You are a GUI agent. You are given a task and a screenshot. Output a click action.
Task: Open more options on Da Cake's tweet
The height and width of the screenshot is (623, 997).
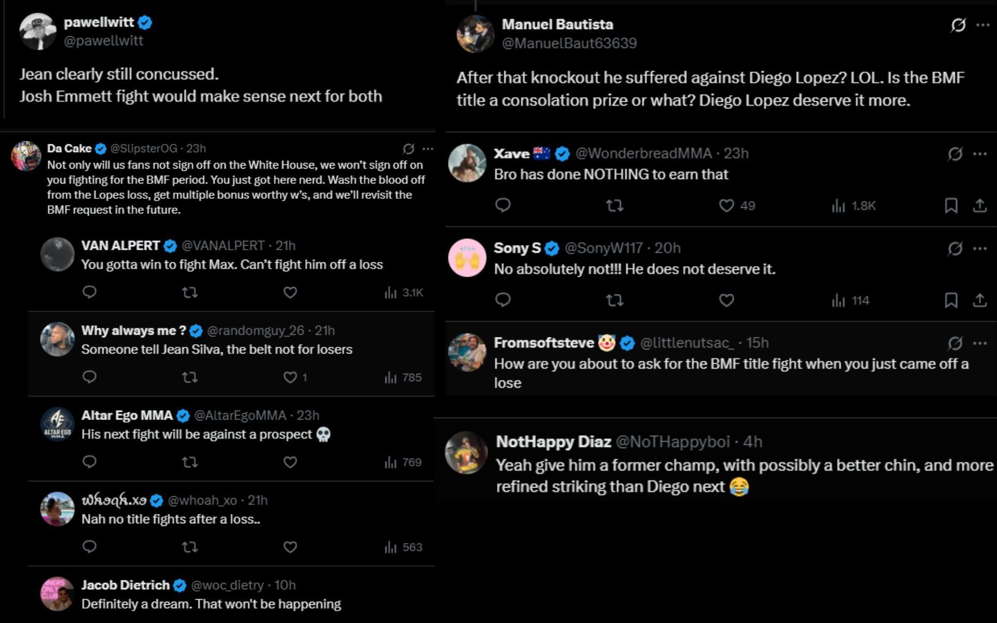428,149
